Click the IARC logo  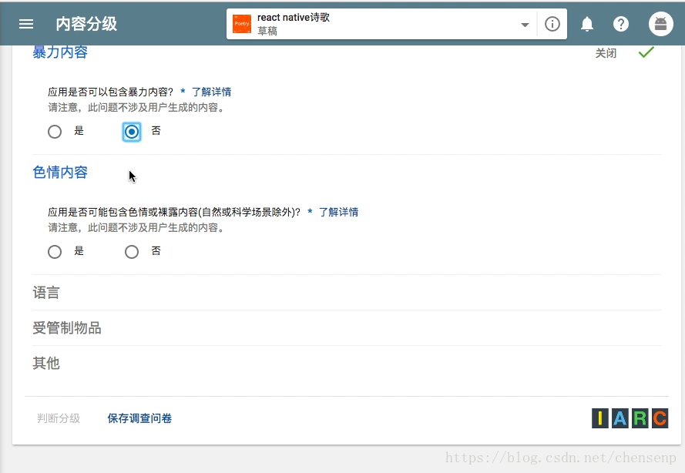tap(630, 418)
